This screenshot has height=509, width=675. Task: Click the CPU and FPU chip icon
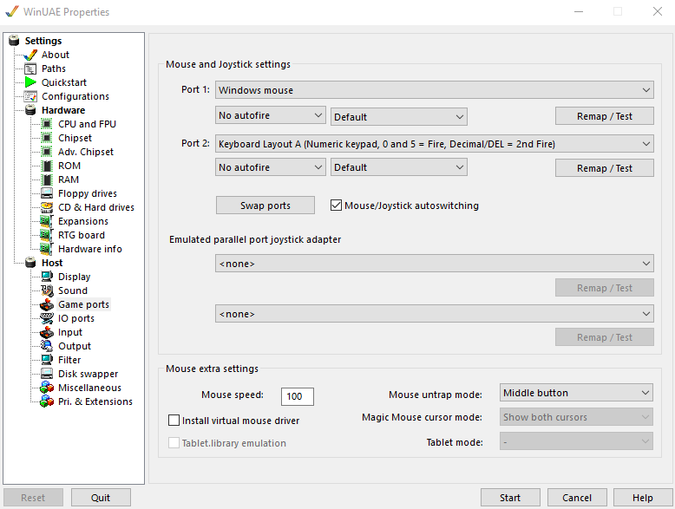click(47, 124)
